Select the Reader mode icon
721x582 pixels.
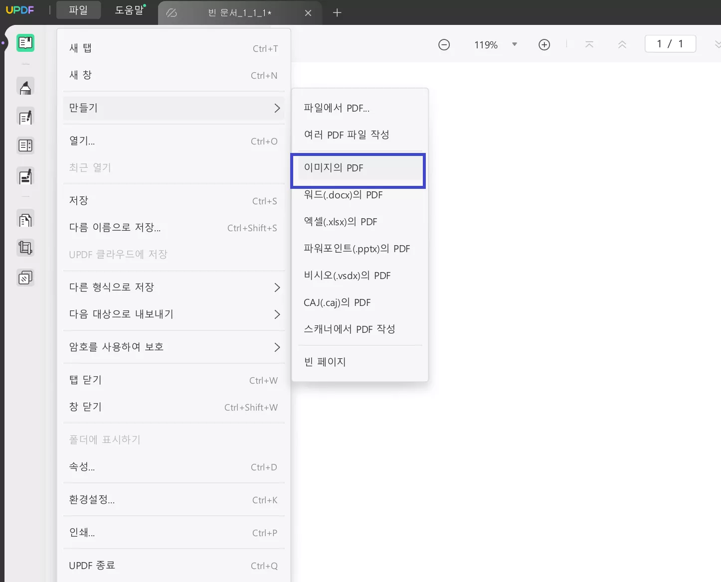[x=25, y=43]
